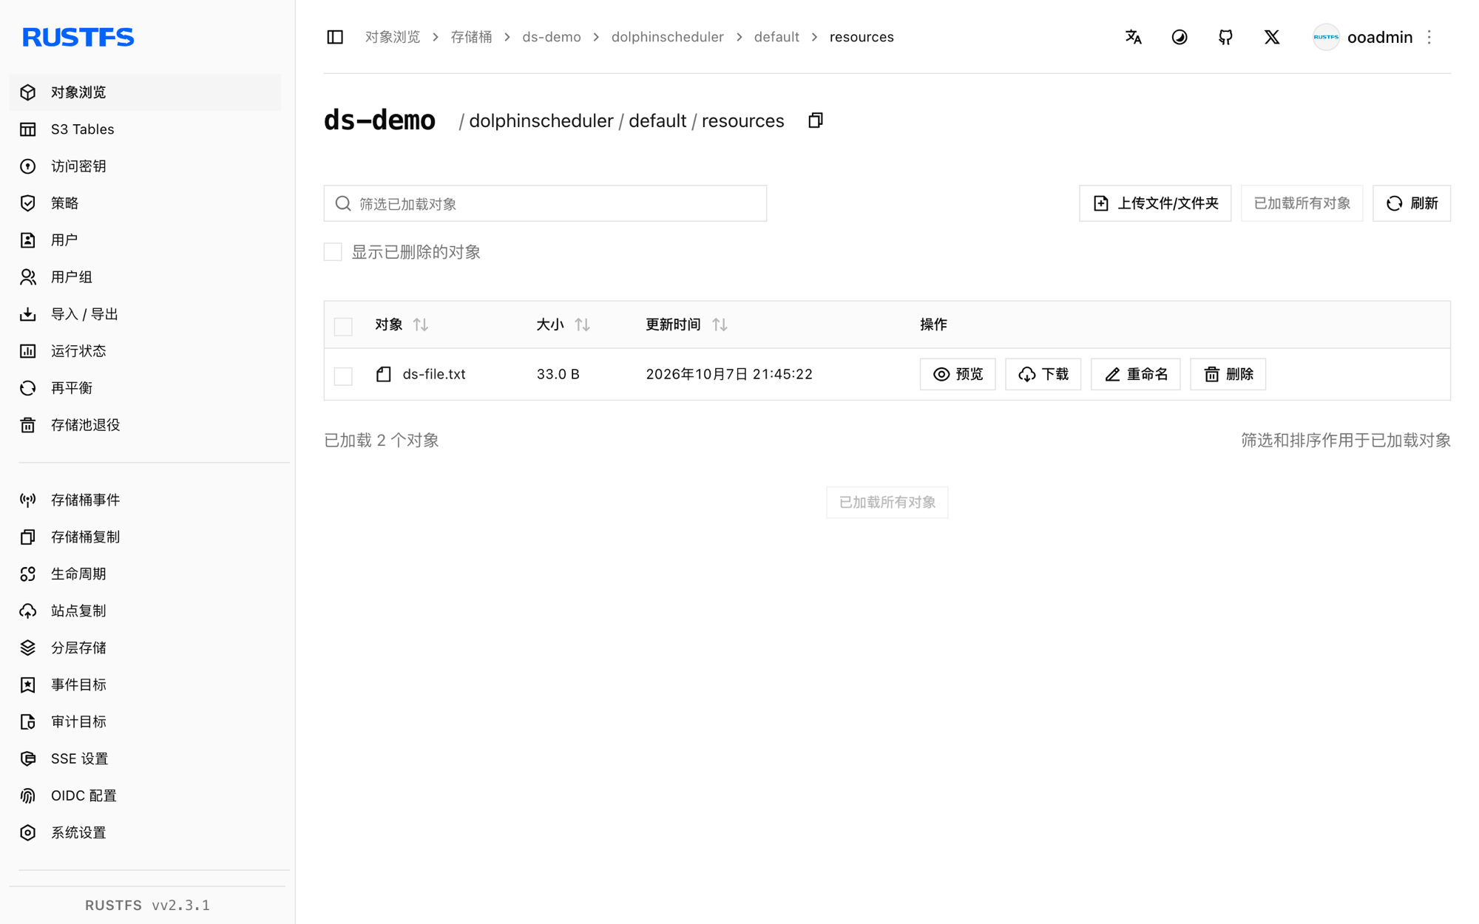Click the top 已加载所有对象 button
The width and height of the screenshot is (1479, 924).
1302,203
